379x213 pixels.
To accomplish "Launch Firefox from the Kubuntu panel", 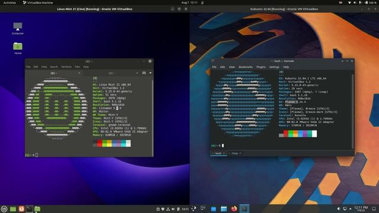I will 234,209.
